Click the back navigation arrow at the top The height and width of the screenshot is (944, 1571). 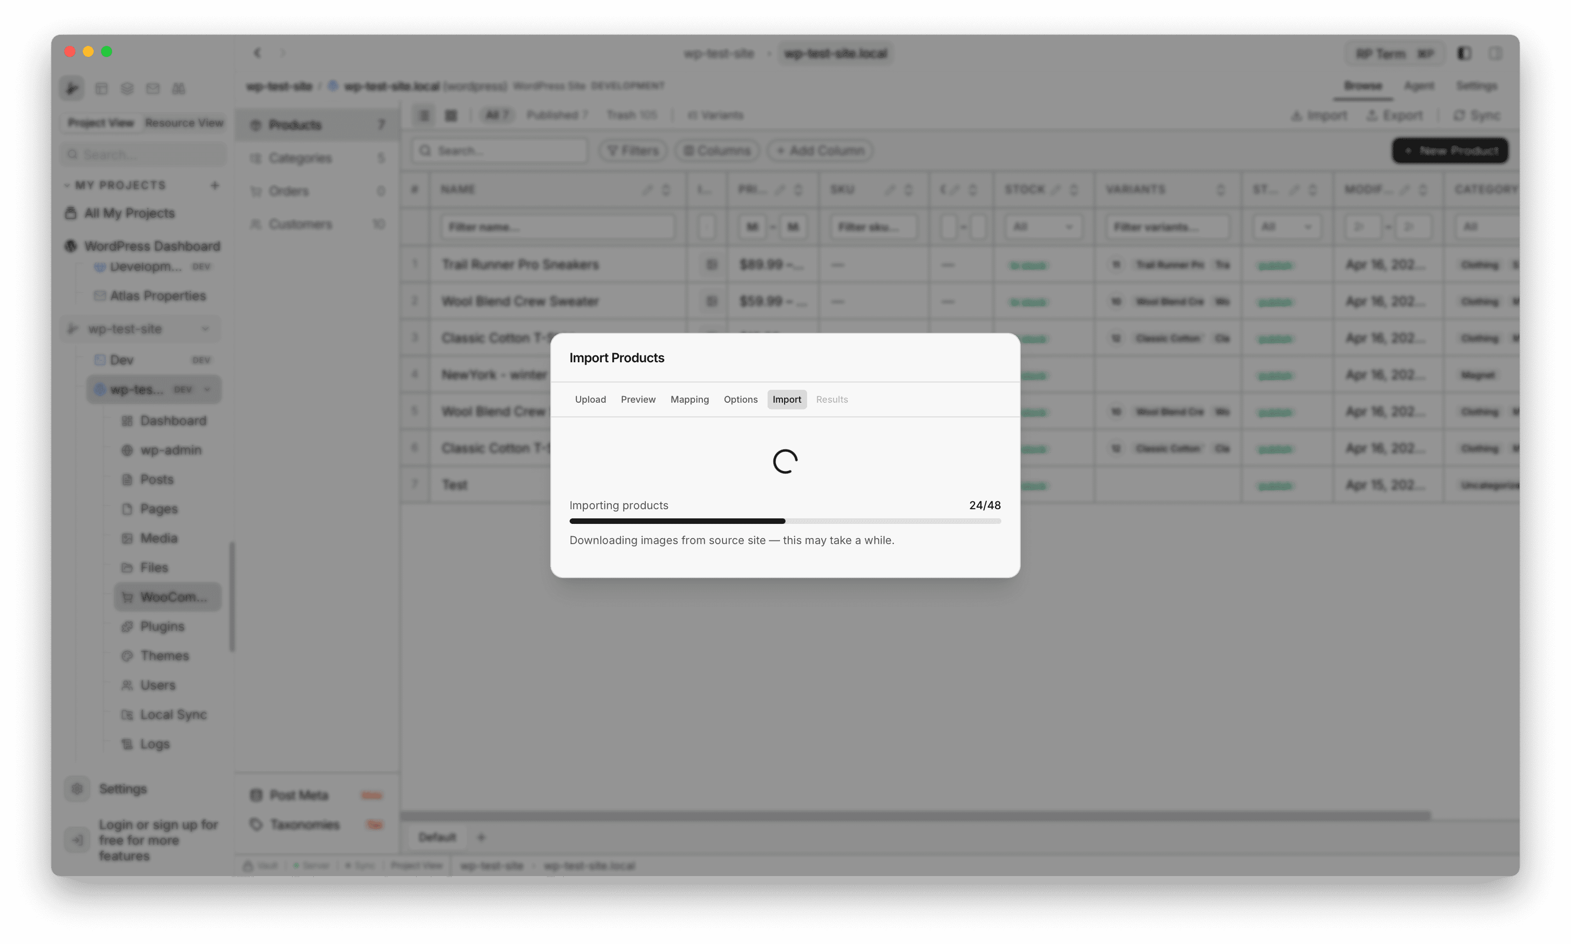[257, 53]
